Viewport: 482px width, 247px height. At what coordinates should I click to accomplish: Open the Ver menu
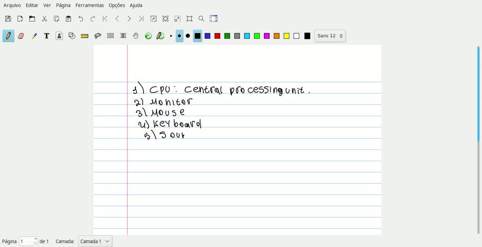47,5
